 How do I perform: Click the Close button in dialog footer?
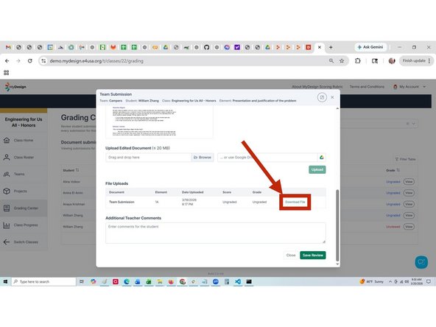(x=291, y=255)
